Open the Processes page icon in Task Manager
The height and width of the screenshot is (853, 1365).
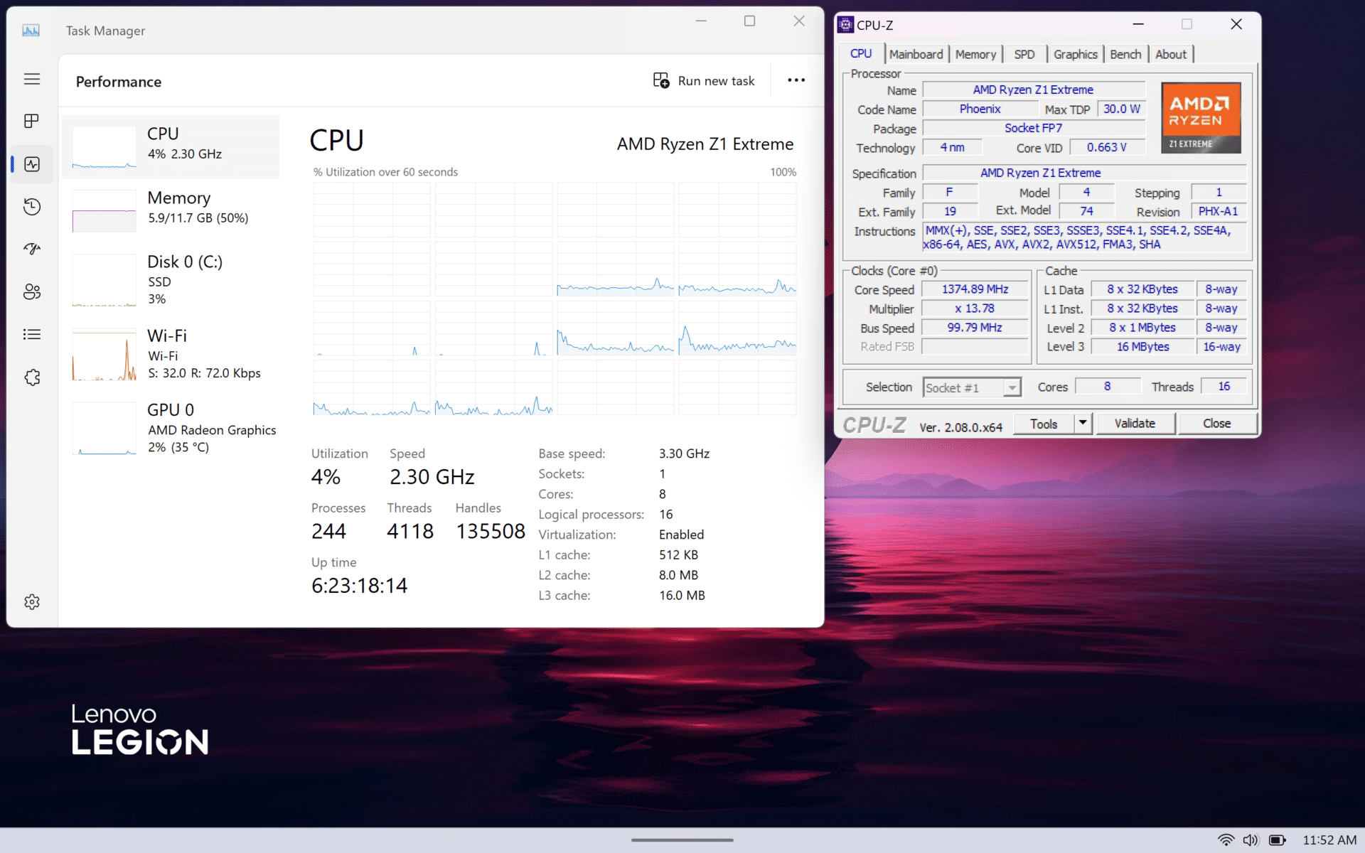[32, 122]
